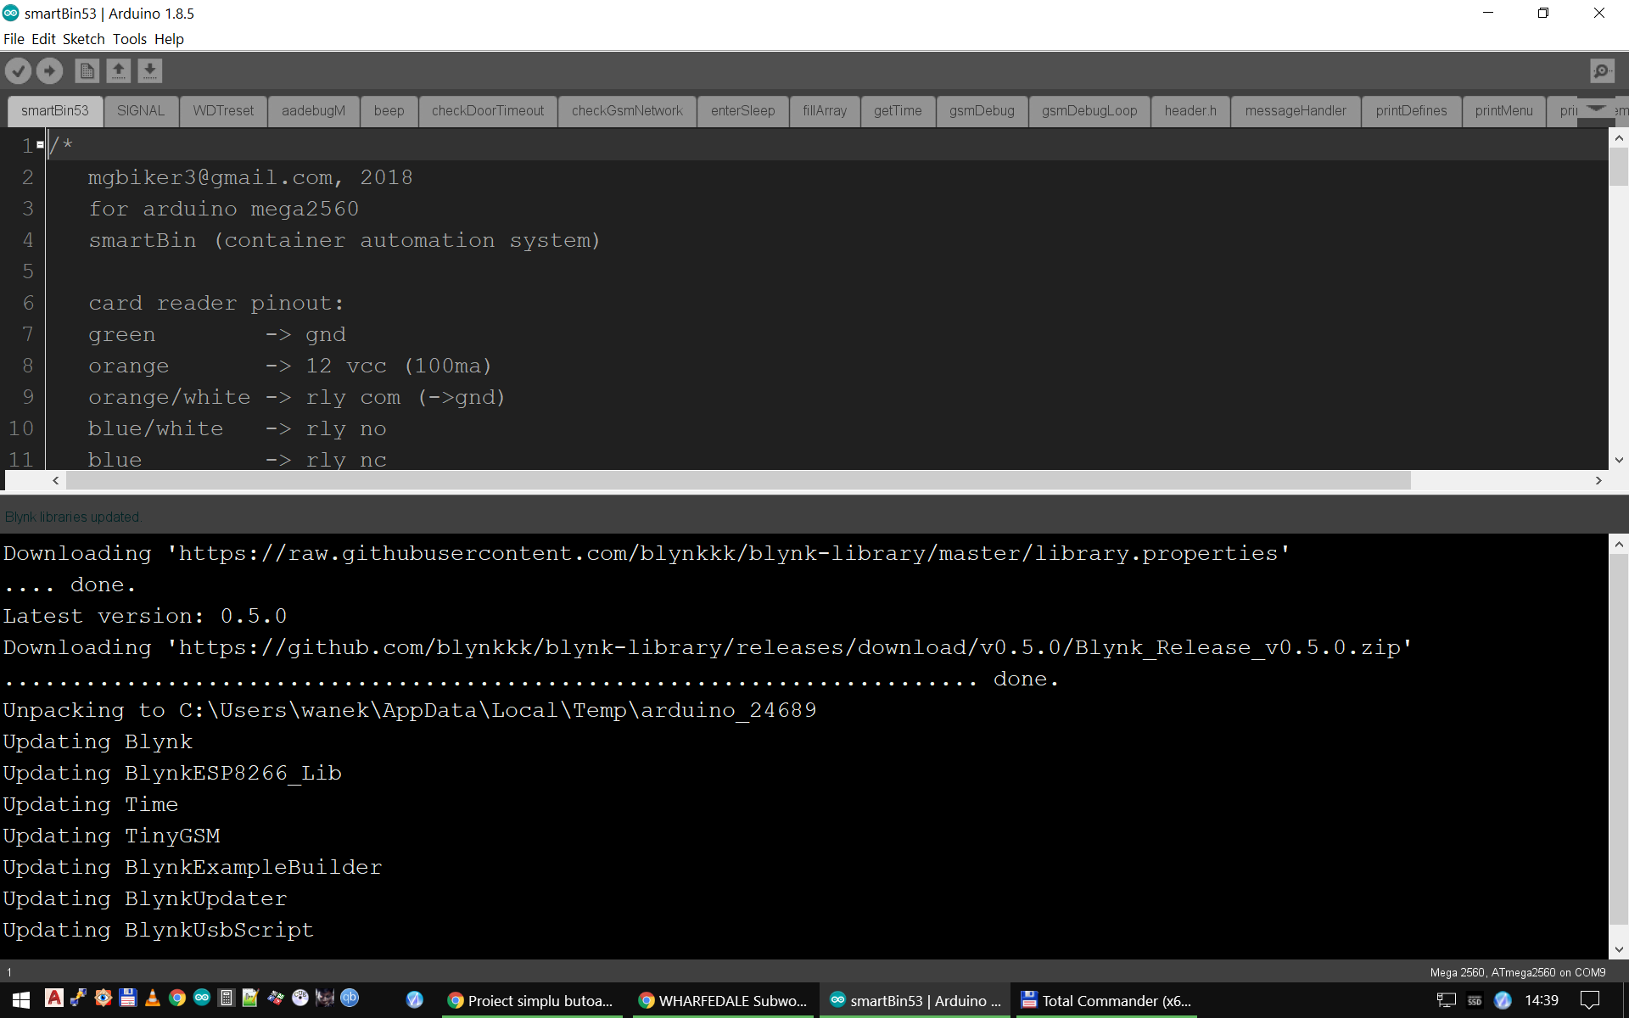
Task: Click the horizontal scrollbar right arrow
Action: [1598, 480]
